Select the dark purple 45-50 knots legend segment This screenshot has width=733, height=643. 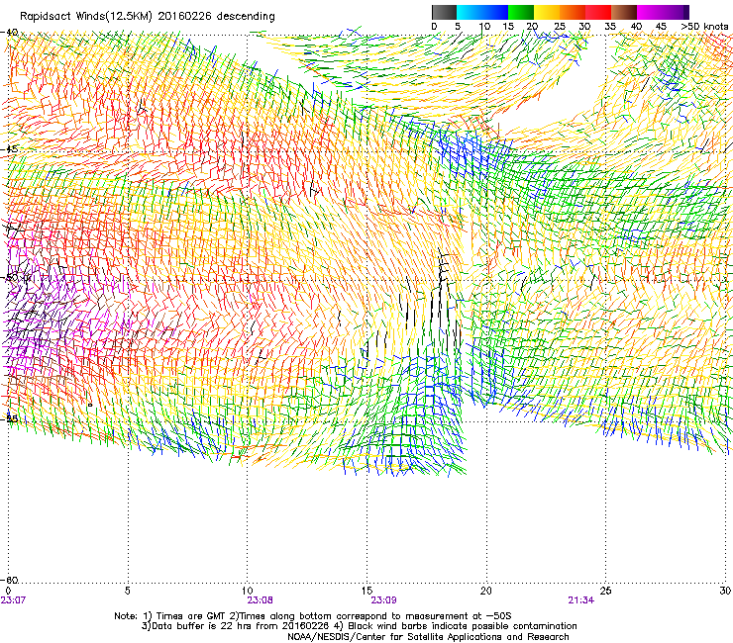tap(676, 12)
